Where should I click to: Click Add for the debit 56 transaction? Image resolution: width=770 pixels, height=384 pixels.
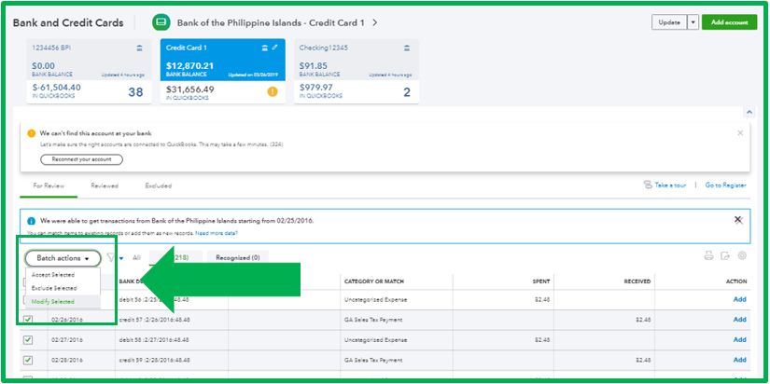coord(739,299)
